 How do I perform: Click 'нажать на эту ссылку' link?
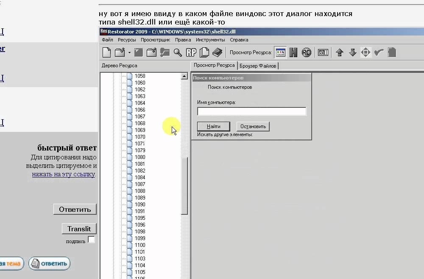(64, 174)
